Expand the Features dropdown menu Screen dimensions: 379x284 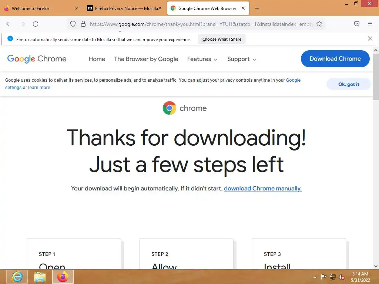pos(202,59)
